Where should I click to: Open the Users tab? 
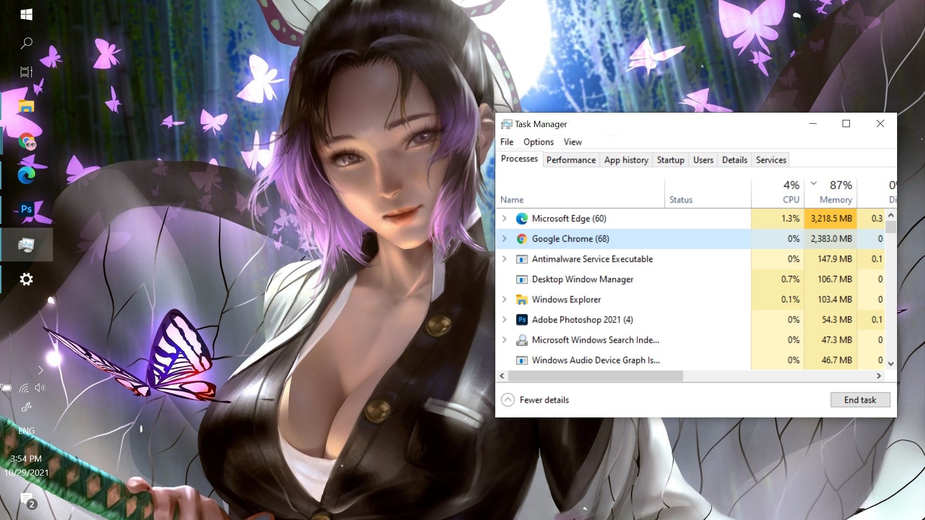[703, 160]
